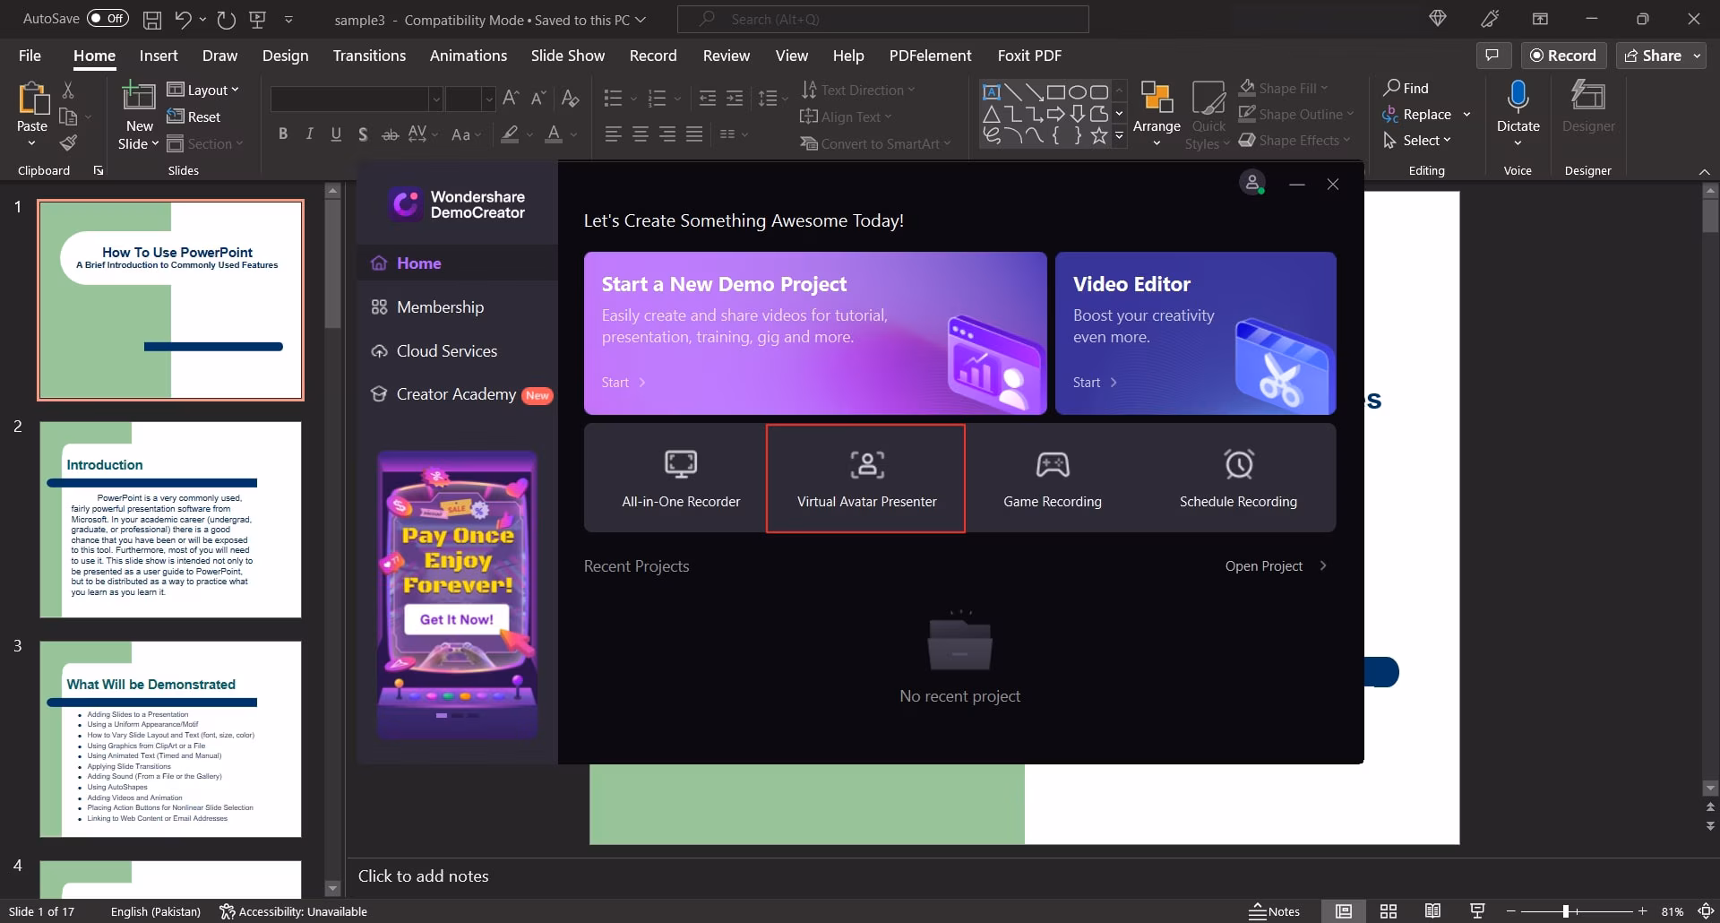This screenshot has width=1720, height=923.
Task: Click the Font Color swatch button
Action: click(x=554, y=134)
